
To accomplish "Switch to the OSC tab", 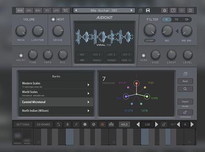I will (29, 11).
